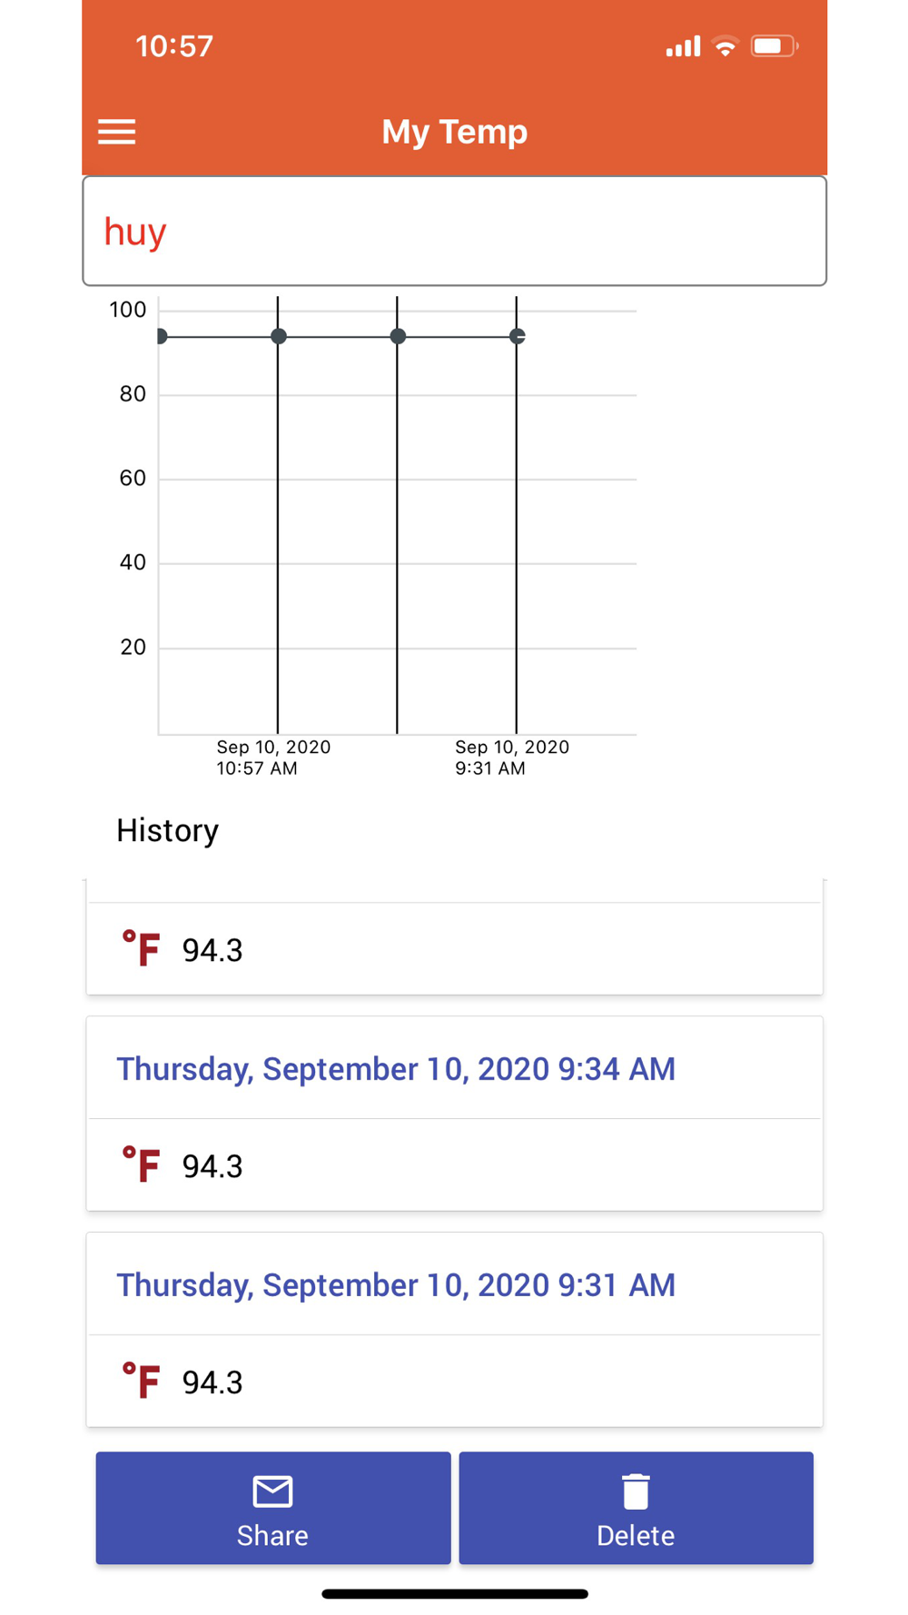Open the hamburger navigation menu
The image size is (908, 1615).
117,132
